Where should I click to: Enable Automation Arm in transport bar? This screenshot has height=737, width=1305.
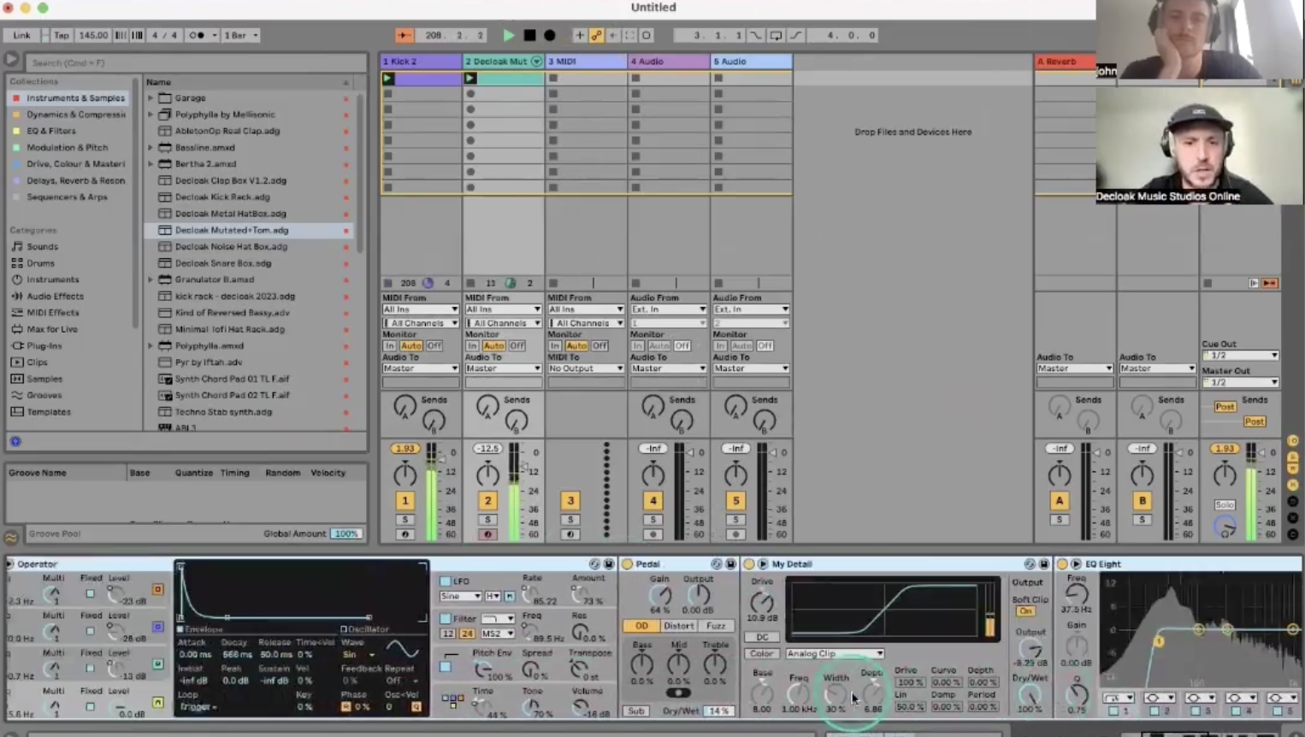(596, 35)
